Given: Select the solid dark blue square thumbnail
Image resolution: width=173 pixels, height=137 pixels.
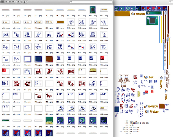Looking at the screenshot, I should point(38,59).
